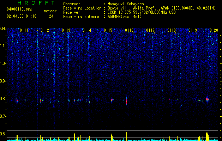
Task: Click the 0119 time marker
Action: pos(193,30)
